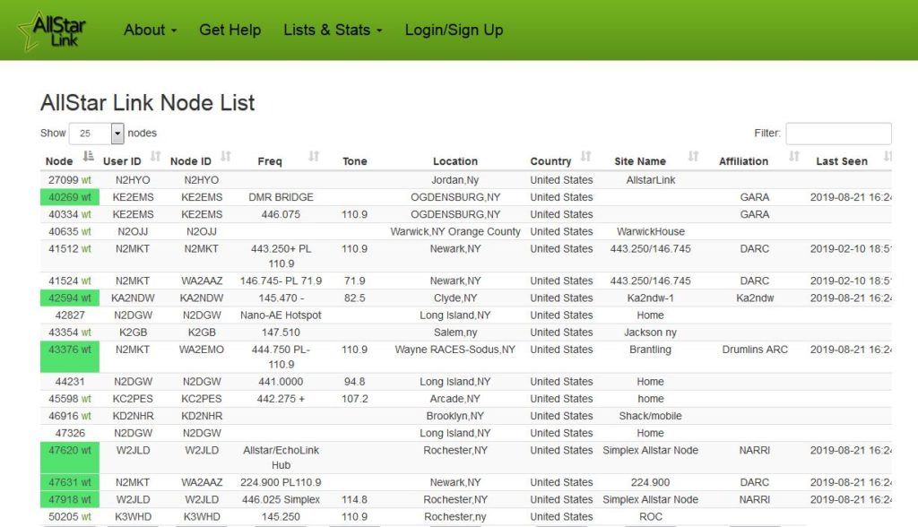This screenshot has height=527, width=918.
Task: Open the About dropdown menu
Action: [x=150, y=30]
